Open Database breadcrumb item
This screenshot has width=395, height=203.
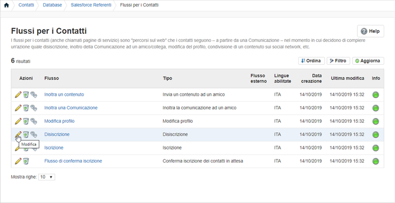point(52,5)
